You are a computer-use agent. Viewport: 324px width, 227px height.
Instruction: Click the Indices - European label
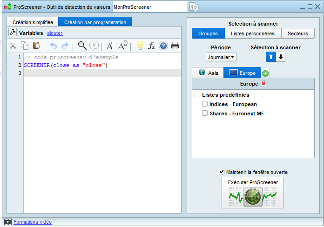coord(233,104)
